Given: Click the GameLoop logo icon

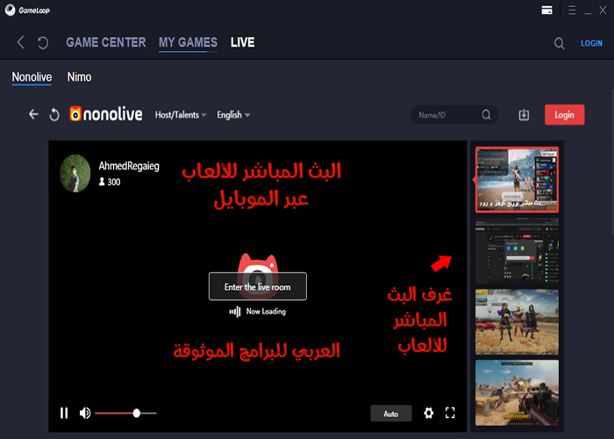Looking at the screenshot, I should (x=11, y=10).
